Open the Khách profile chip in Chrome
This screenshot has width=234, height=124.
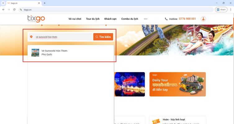tap(221, 10)
